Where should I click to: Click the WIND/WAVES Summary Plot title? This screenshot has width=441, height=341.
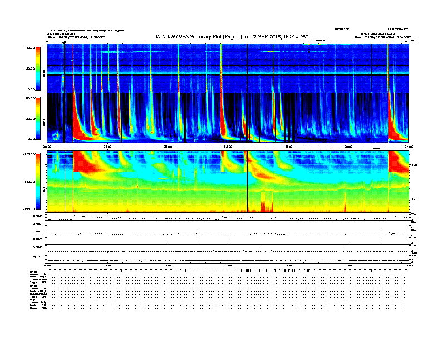(x=232, y=37)
